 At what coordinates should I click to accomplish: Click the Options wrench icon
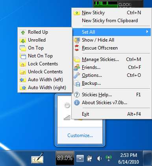[x=77, y=75]
